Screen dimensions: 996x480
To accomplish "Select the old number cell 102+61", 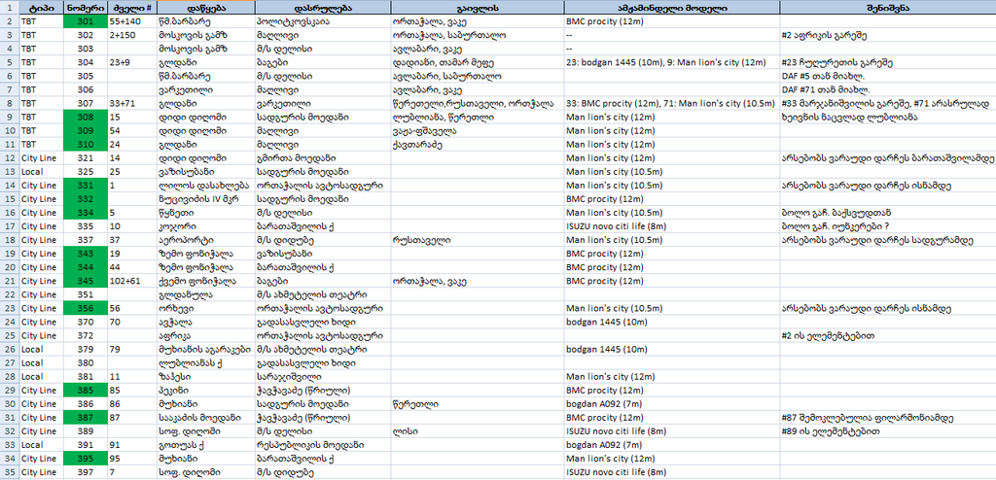I will coord(131,281).
